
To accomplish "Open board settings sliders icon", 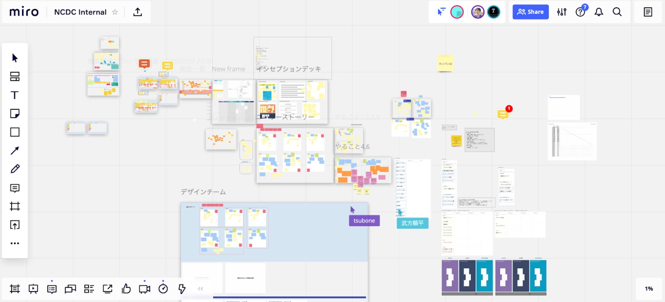I will pos(562,12).
